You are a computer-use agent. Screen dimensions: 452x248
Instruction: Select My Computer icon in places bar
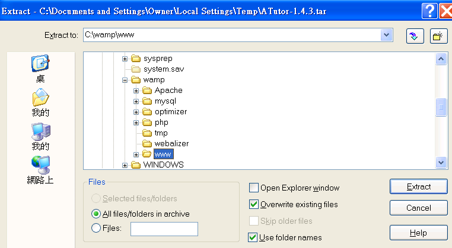tap(41, 132)
